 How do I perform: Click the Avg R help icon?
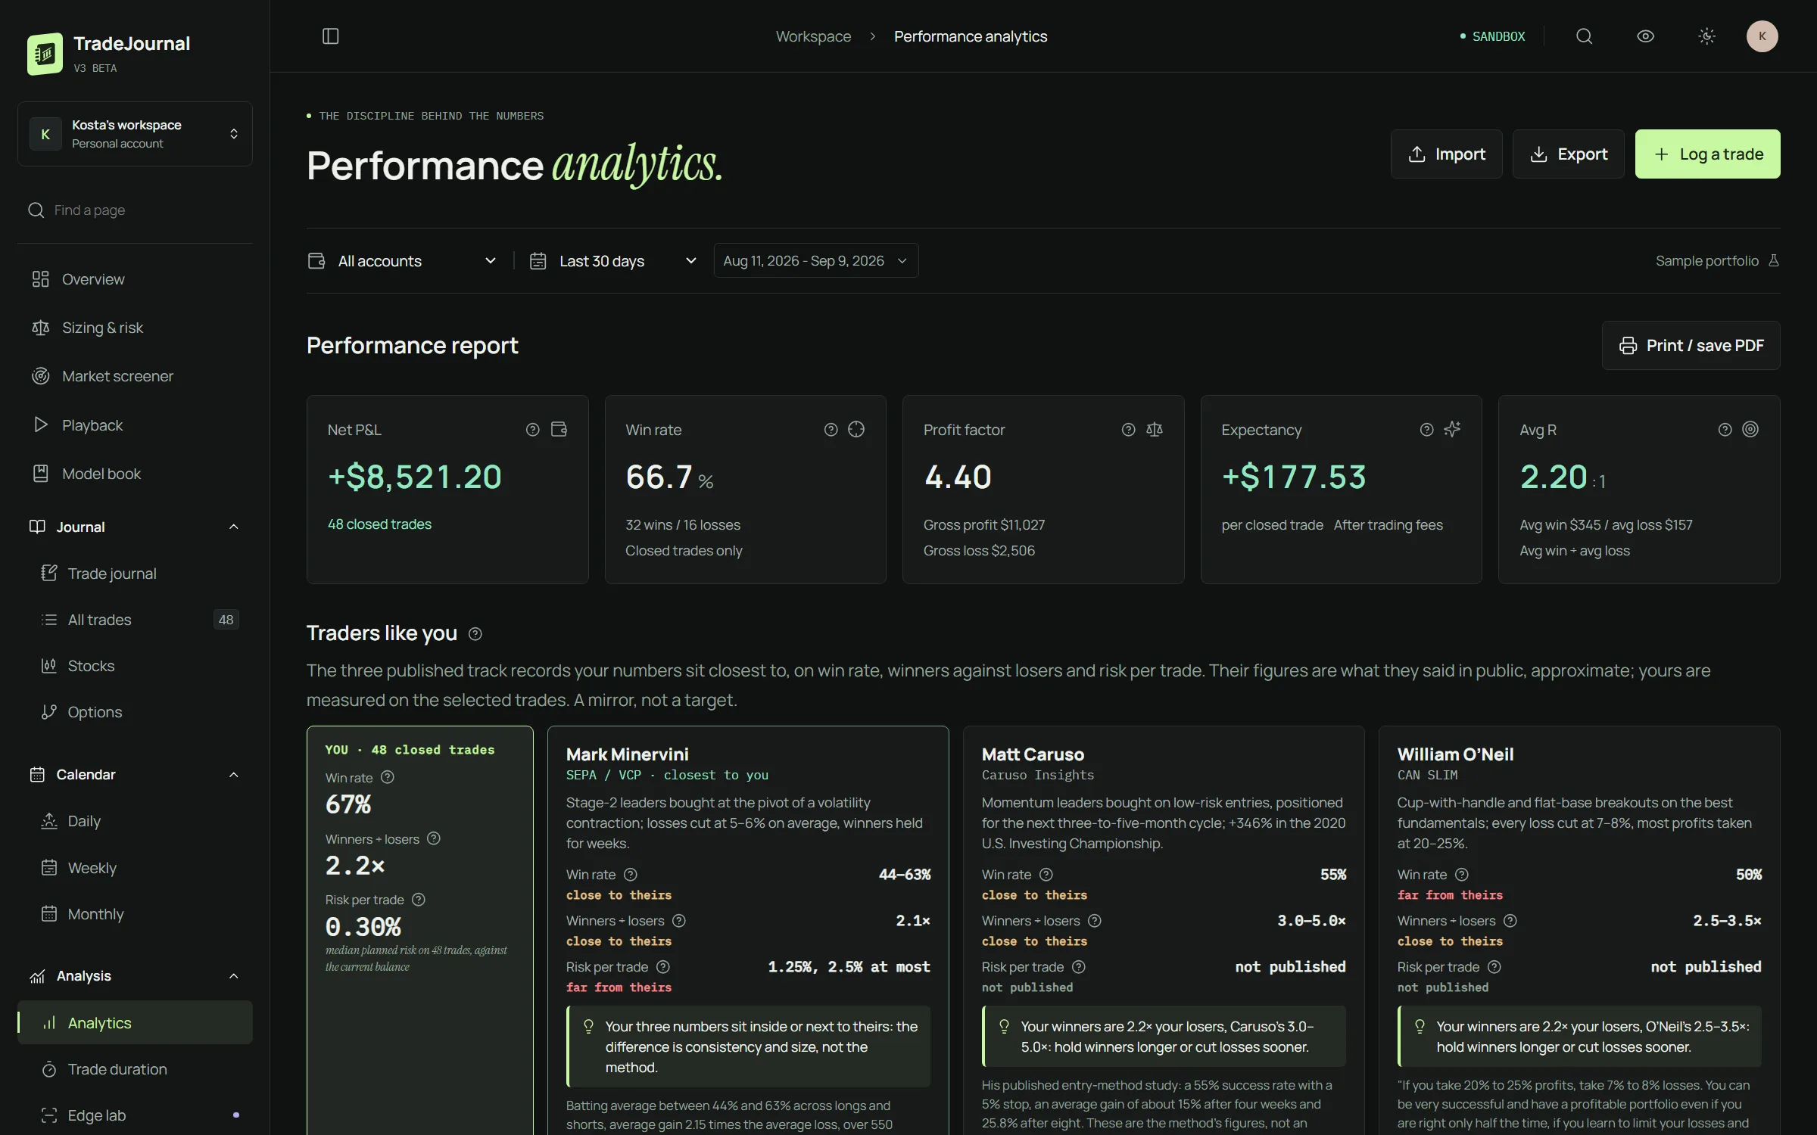click(x=1725, y=430)
